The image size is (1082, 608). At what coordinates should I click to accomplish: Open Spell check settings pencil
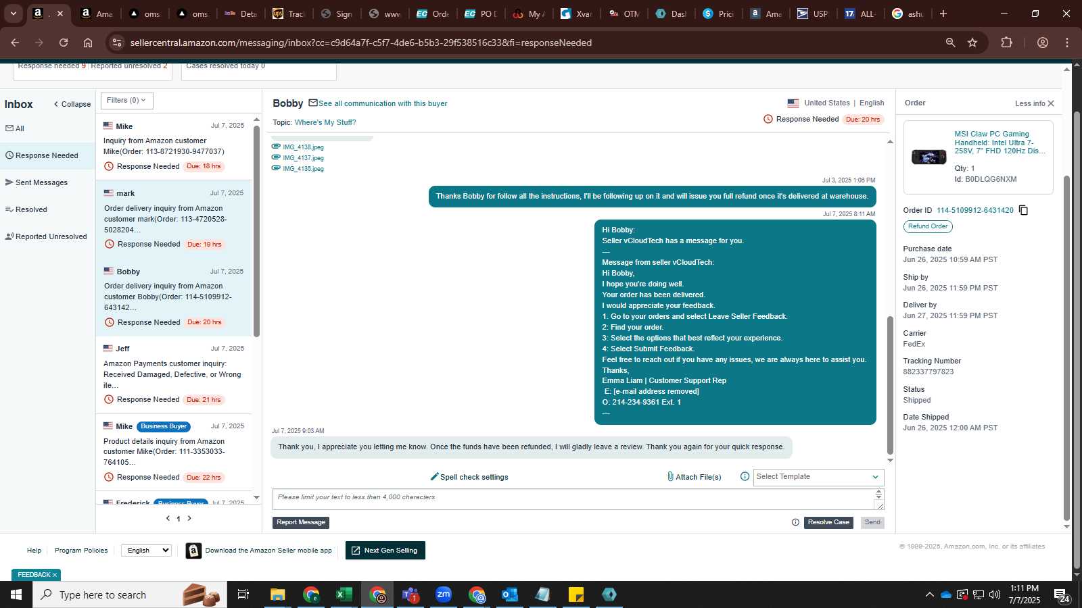coord(469,477)
